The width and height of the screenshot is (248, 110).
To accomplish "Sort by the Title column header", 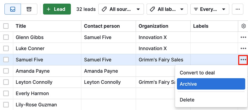I will 21,26.
